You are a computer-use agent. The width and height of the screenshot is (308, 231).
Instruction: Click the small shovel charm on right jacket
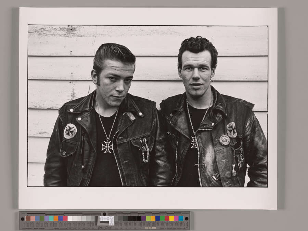[x=234, y=169]
